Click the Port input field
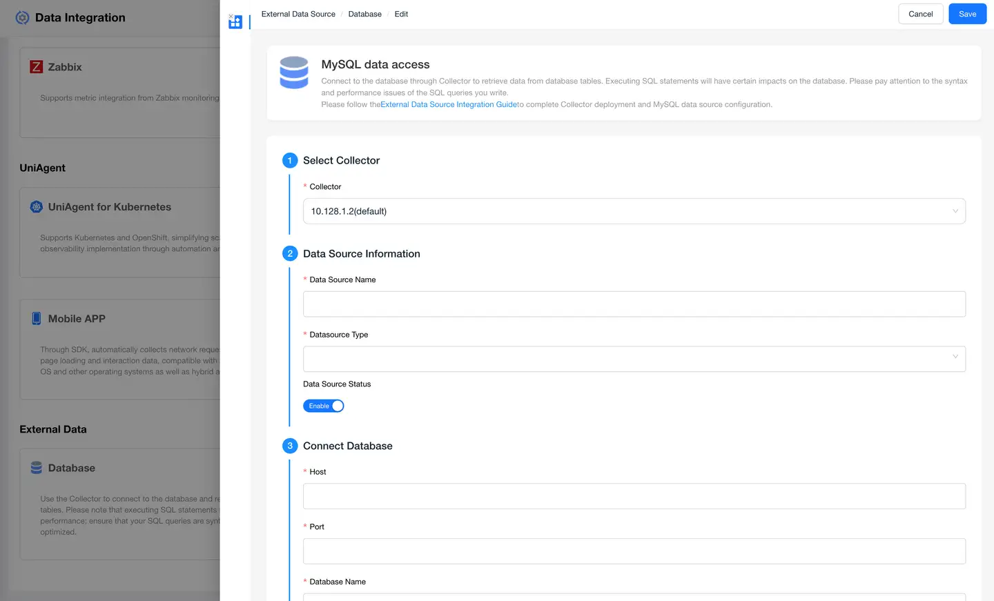The image size is (994, 601). coord(634,551)
